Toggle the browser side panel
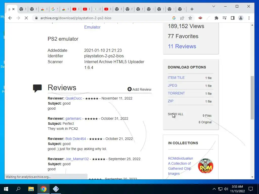259x194 pixels. coord(233,18)
